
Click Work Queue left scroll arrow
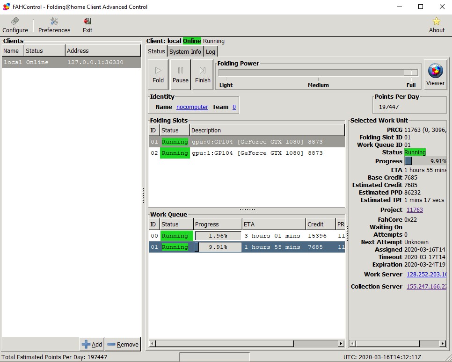pos(153,344)
